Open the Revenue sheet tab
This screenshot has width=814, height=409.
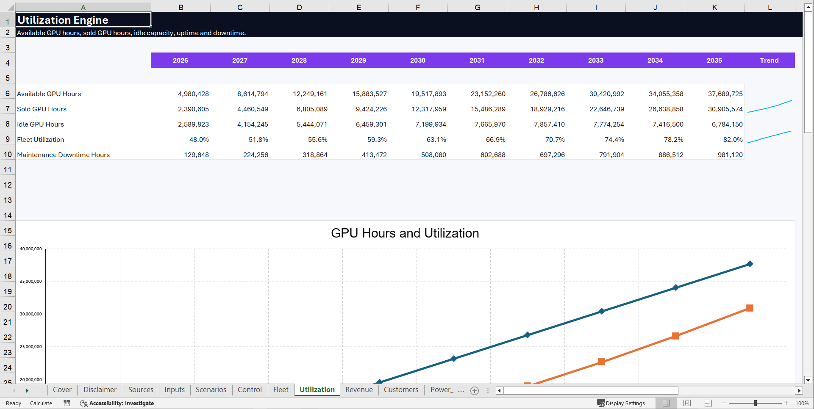tap(359, 390)
